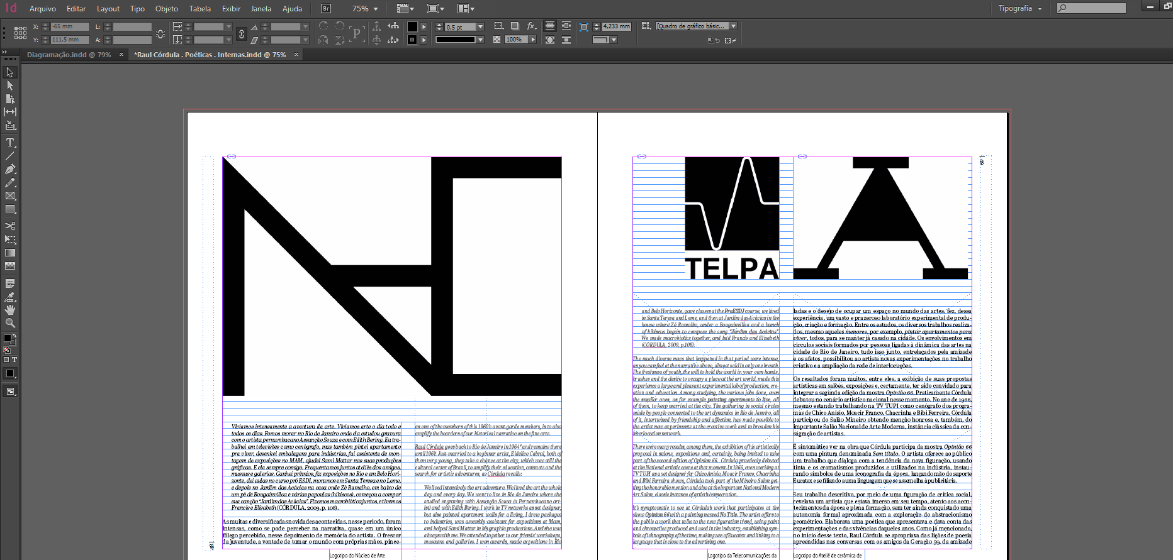Open stroke weight 0,5 pt dropdown
Screen dimensions: 1173x560
click(x=480, y=27)
